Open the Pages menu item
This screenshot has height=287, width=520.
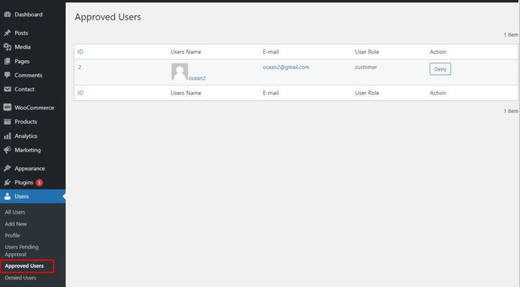pos(22,61)
